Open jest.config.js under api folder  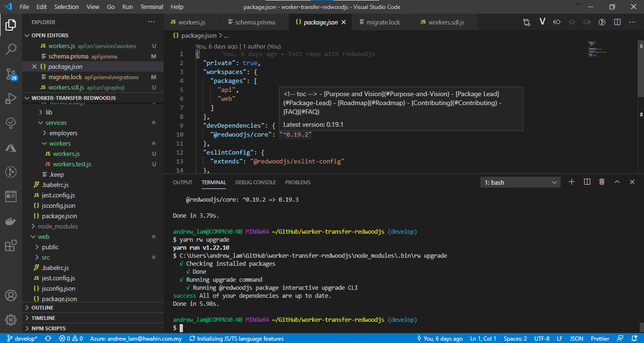(58, 195)
